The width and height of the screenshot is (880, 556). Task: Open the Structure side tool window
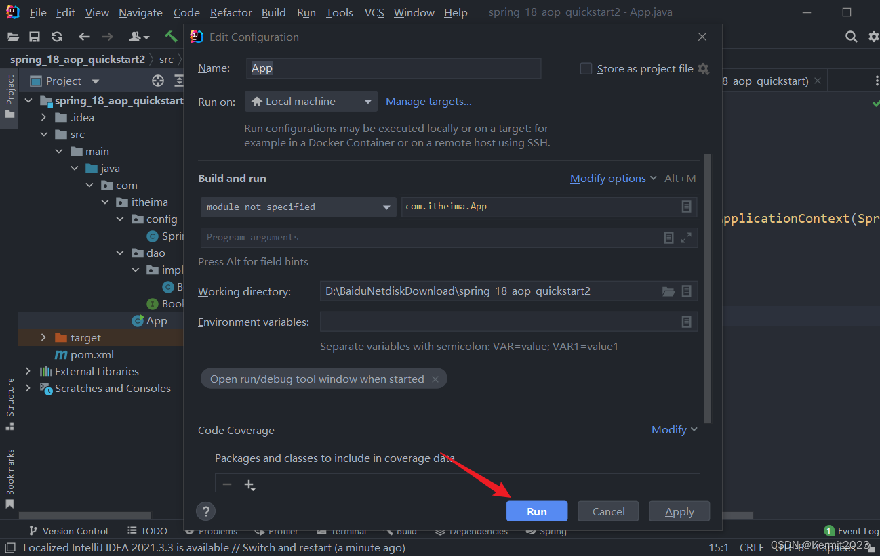pyautogui.click(x=9, y=404)
